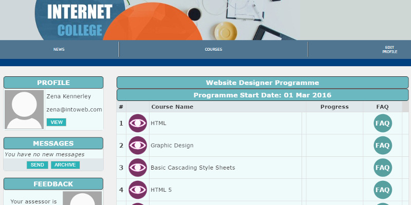Open the HTML 5 course eye icon
Viewport: 411px width, 205px height.
click(138, 190)
